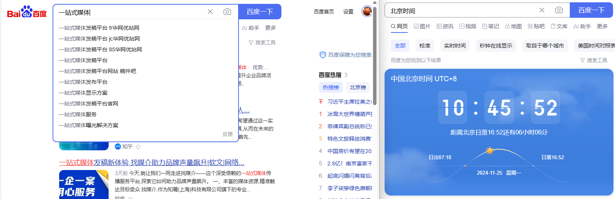
Task: Open hot search 李子柒穿绿色唐朝
Action: [349, 188]
